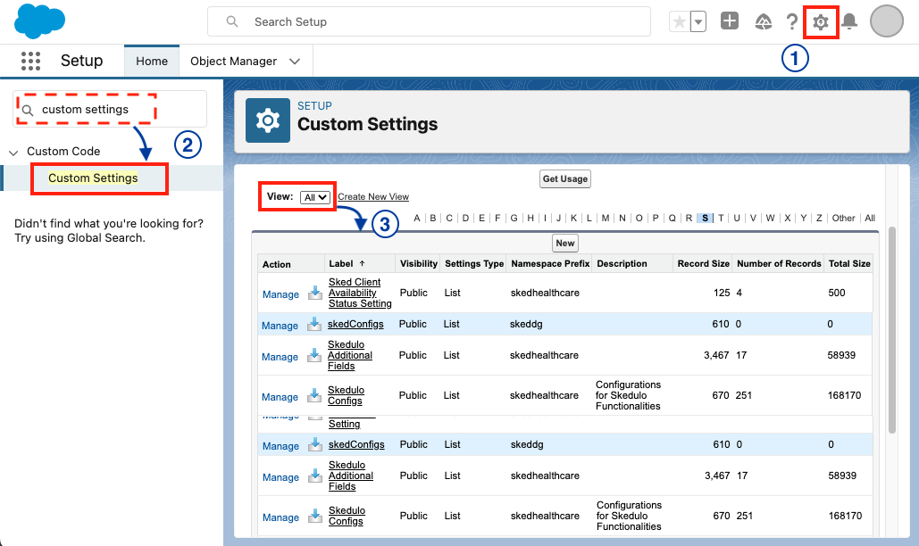
Task: Show All in the alphabet filter
Action: coord(870,219)
